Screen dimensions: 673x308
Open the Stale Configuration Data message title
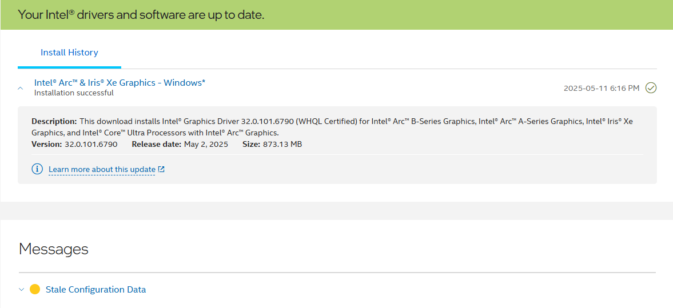95,290
